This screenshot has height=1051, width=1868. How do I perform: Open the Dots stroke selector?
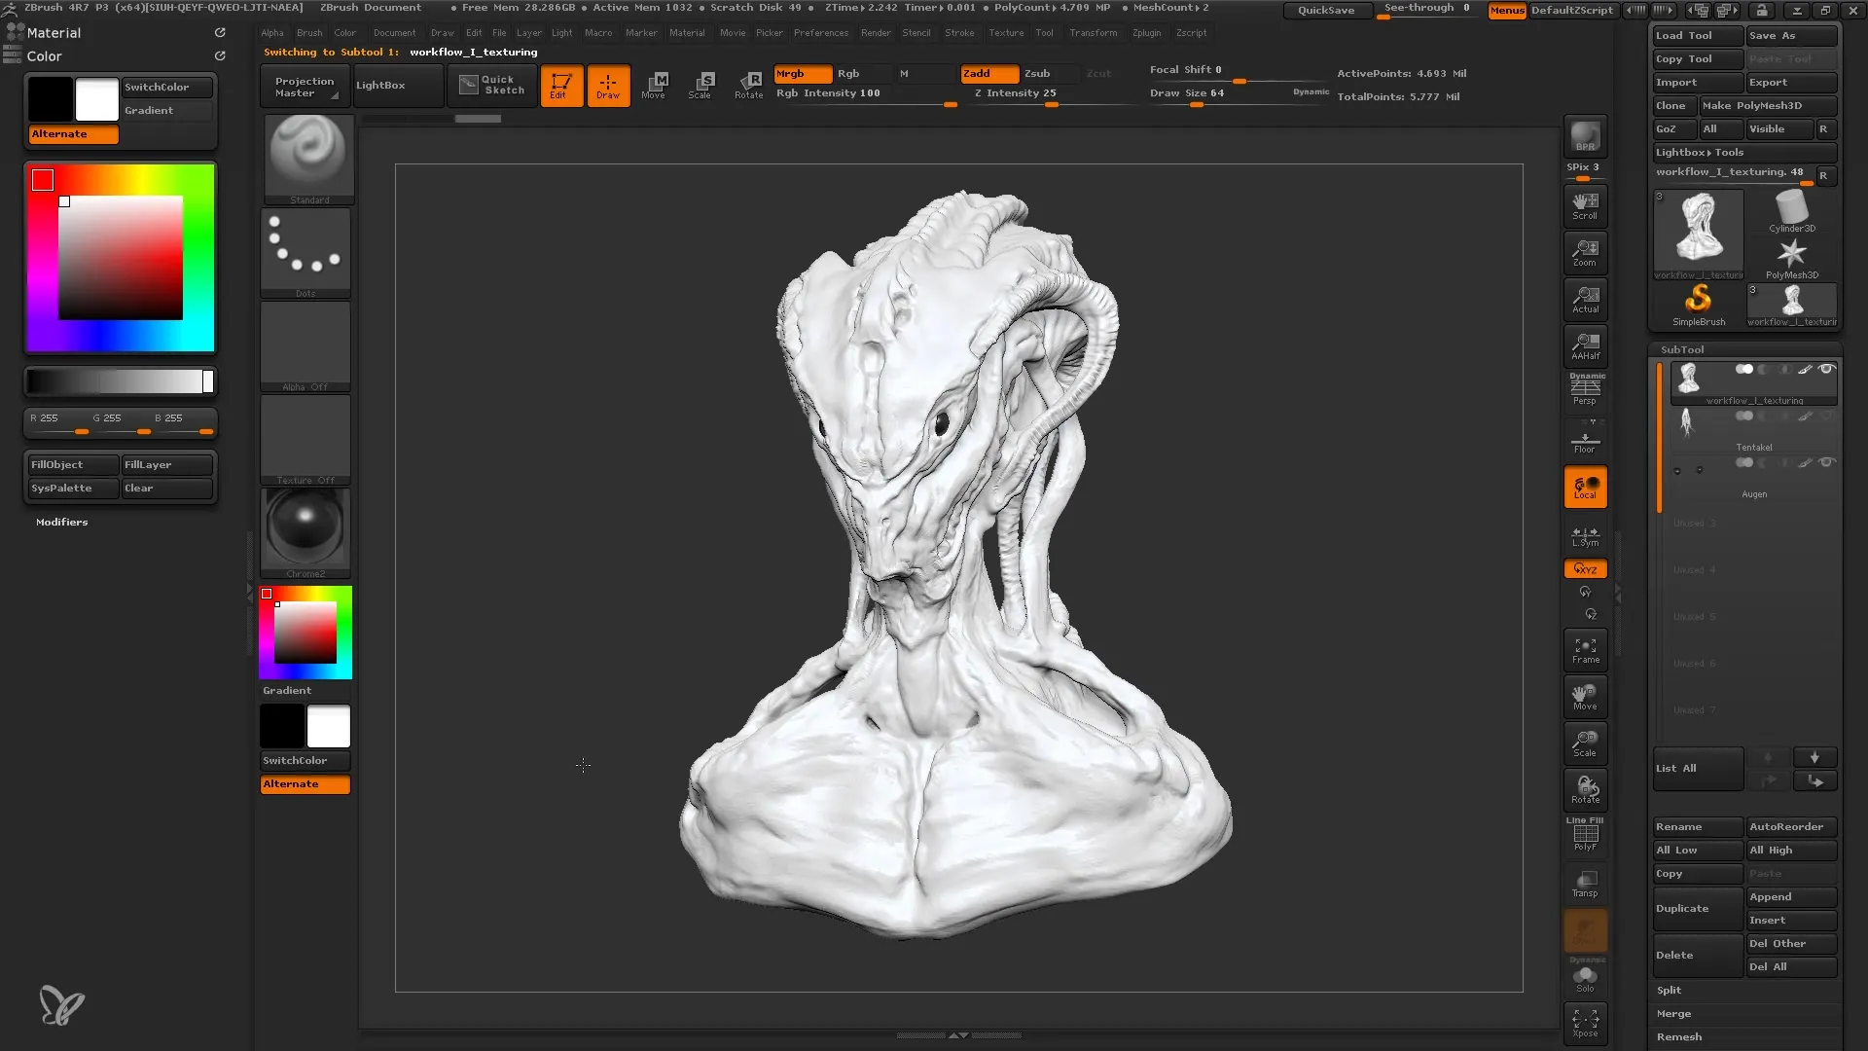click(305, 252)
